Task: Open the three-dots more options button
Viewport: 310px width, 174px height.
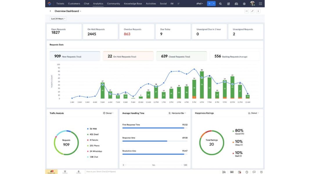Action: click(246, 11)
